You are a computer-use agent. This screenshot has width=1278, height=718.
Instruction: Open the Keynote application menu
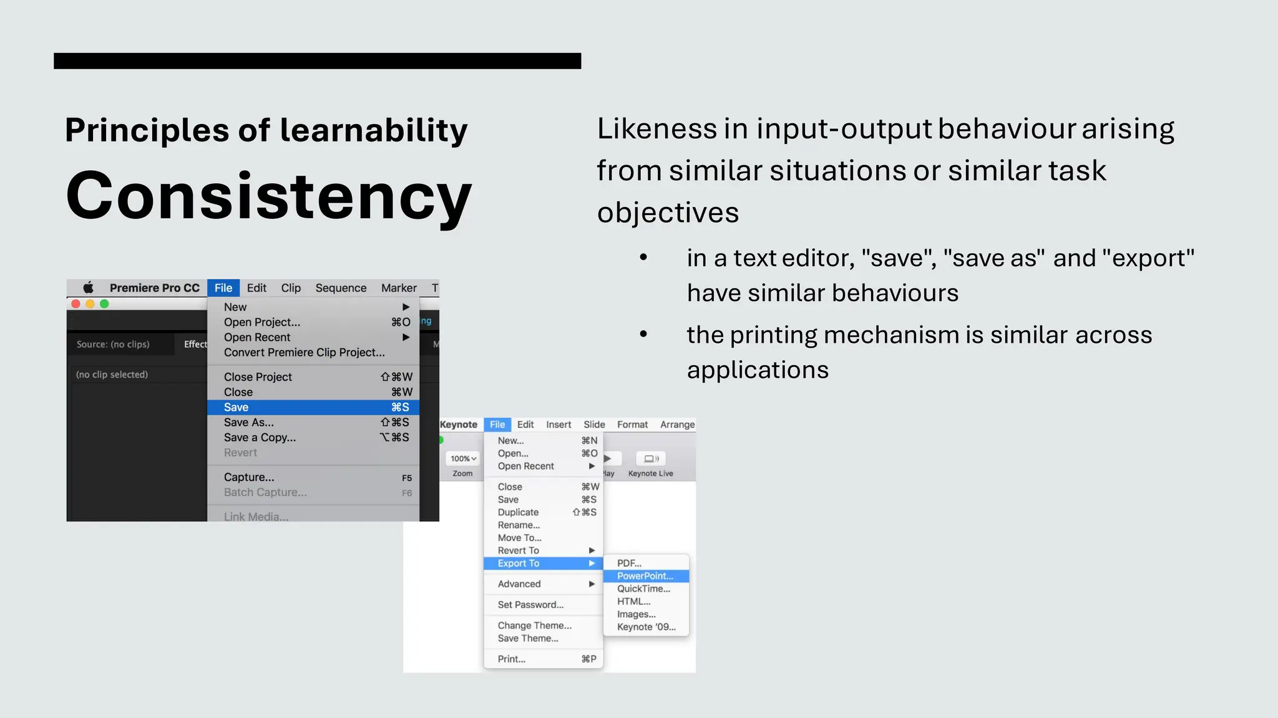(x=459, y=424)
